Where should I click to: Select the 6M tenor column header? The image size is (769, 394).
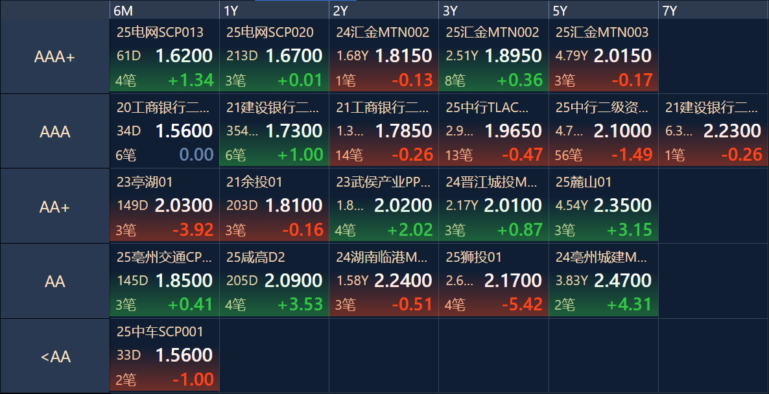(165, 10)
